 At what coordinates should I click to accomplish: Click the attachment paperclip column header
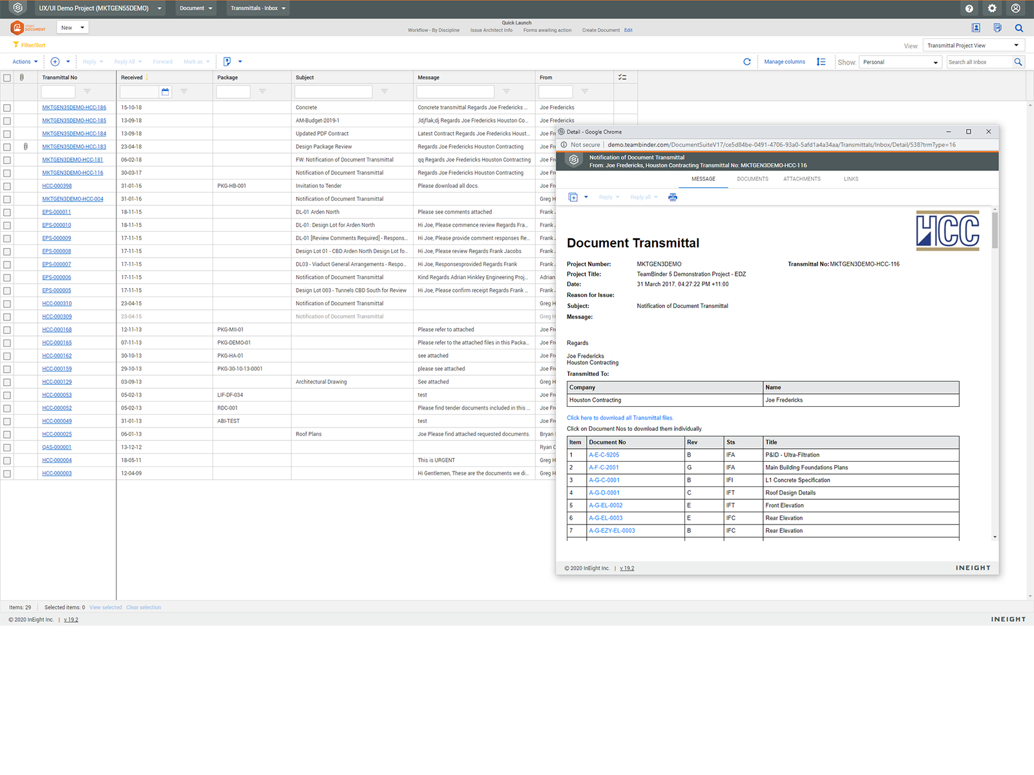tap(22, 77)
